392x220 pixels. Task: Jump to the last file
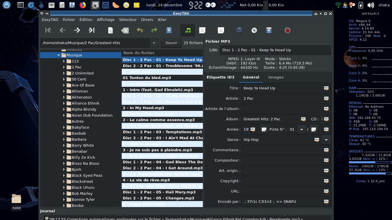92,30
